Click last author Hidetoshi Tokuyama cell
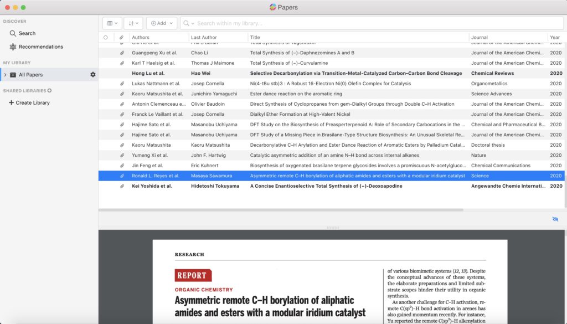The height and width of the screenshot is (324, 567). point(215,186)
